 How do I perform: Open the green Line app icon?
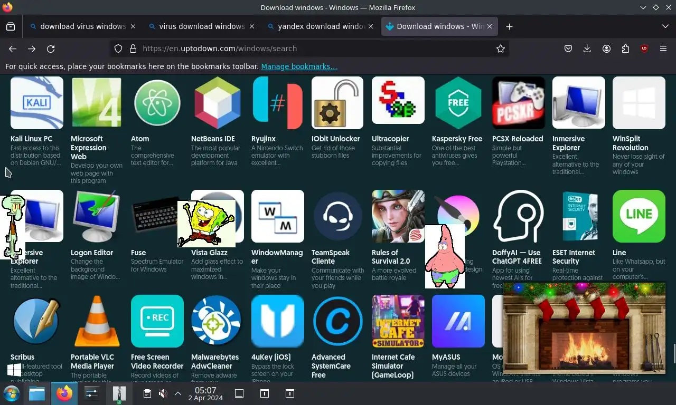639,216
